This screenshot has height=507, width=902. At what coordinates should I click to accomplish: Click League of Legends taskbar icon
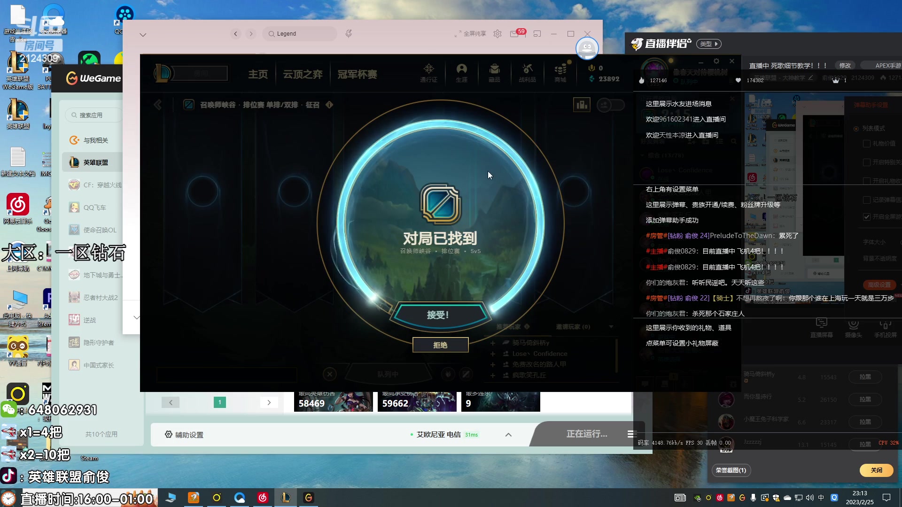[x=286, y=498]
